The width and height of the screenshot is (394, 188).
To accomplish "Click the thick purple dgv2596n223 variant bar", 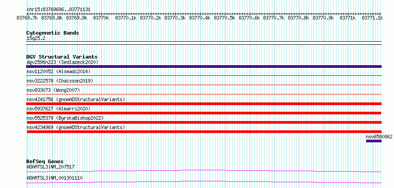I will pyautogui.click(x=204, y=67).
